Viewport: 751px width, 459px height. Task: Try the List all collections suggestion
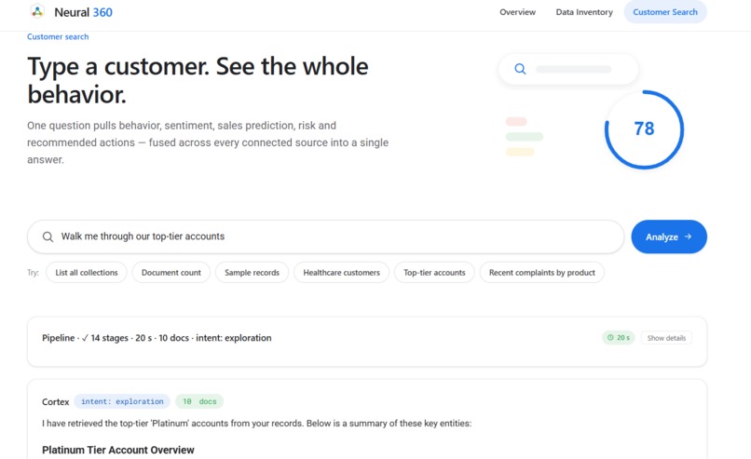[87, 273]
